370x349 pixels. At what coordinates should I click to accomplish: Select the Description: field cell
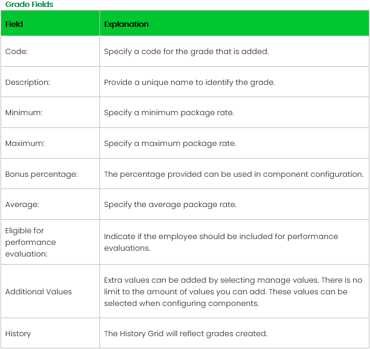pyautogui.click(x=27, y=82)
